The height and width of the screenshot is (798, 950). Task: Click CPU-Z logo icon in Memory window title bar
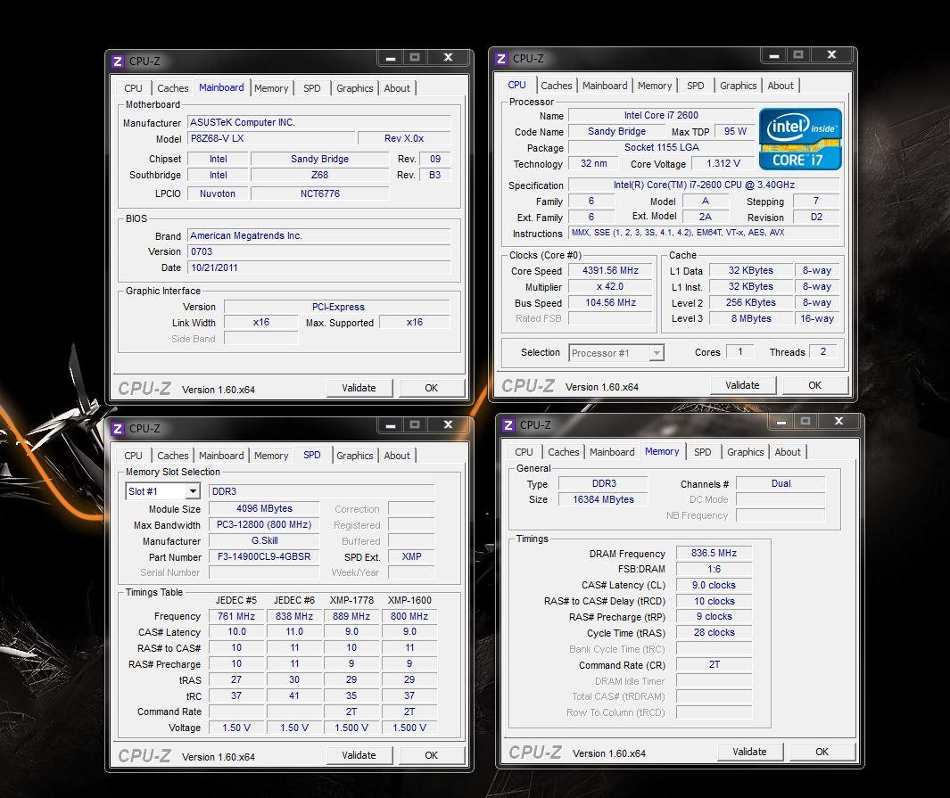[508, 425]
